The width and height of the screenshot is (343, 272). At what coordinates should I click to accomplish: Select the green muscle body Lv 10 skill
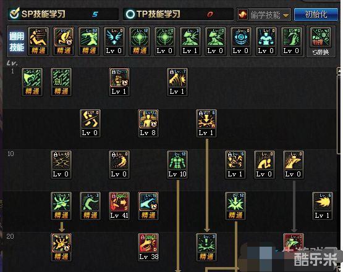(177, 165)
